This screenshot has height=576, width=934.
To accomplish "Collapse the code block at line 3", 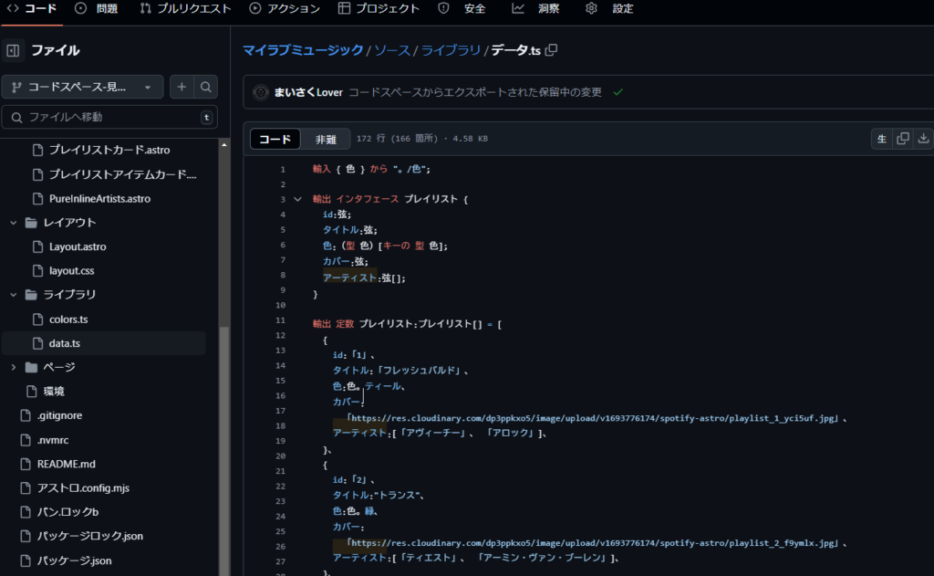I will coord(298,199).
